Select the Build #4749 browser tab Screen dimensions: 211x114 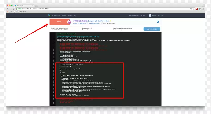click(24, 6)
